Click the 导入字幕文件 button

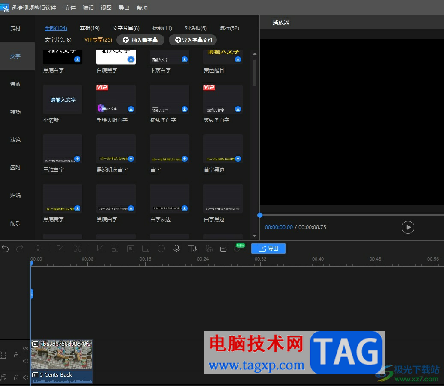point(193,40)
